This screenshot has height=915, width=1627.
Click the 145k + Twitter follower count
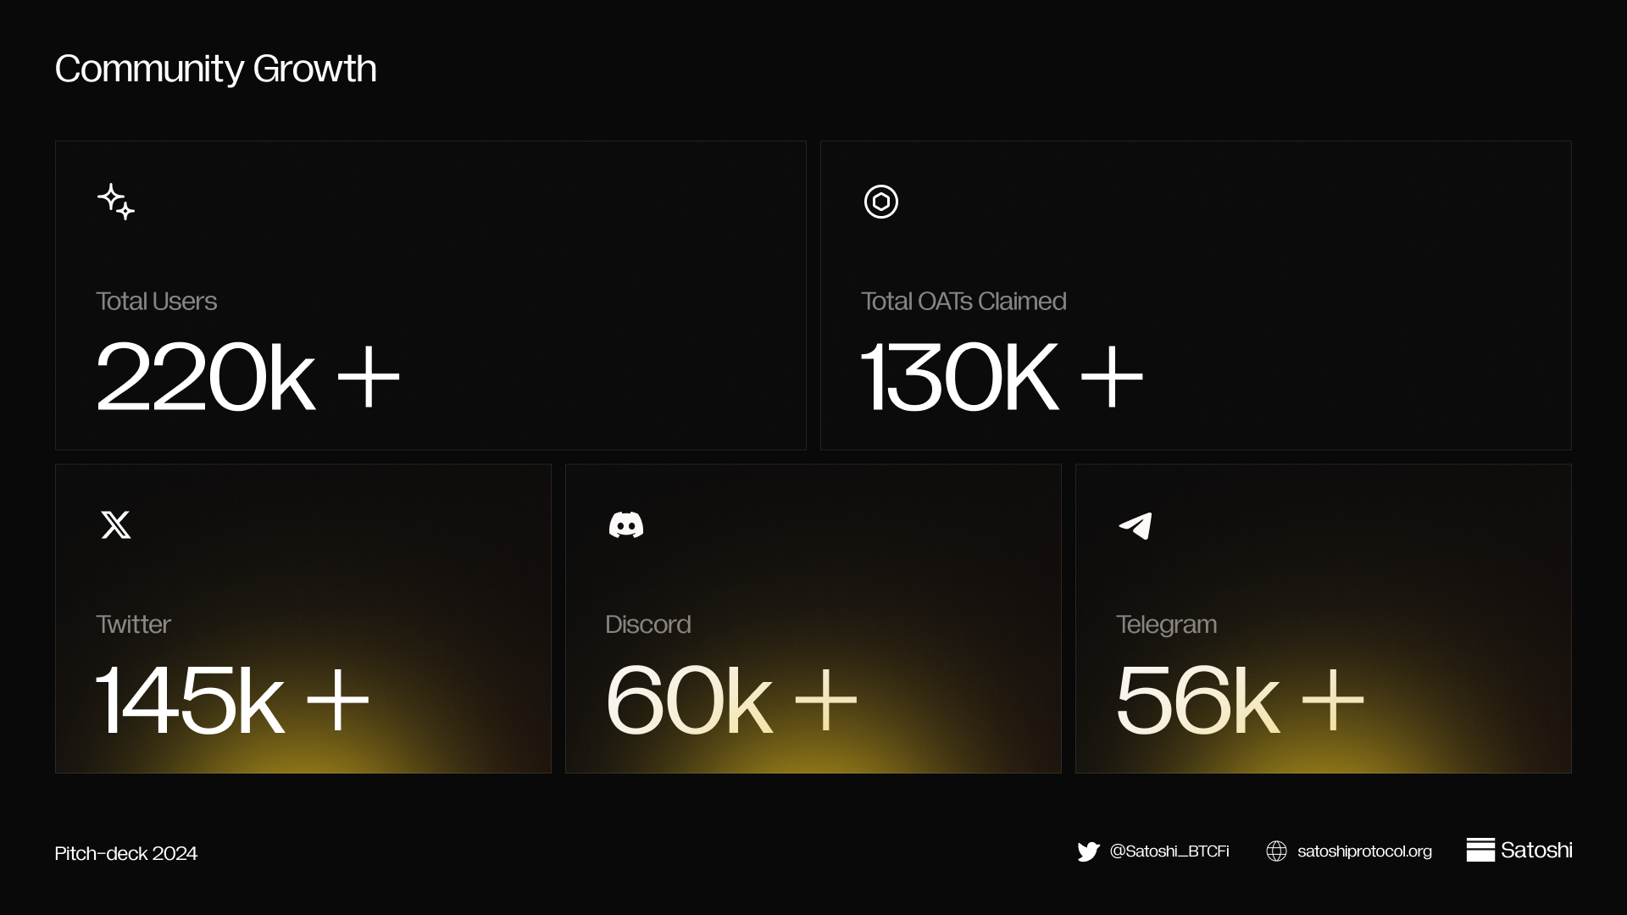coord(233,701)
